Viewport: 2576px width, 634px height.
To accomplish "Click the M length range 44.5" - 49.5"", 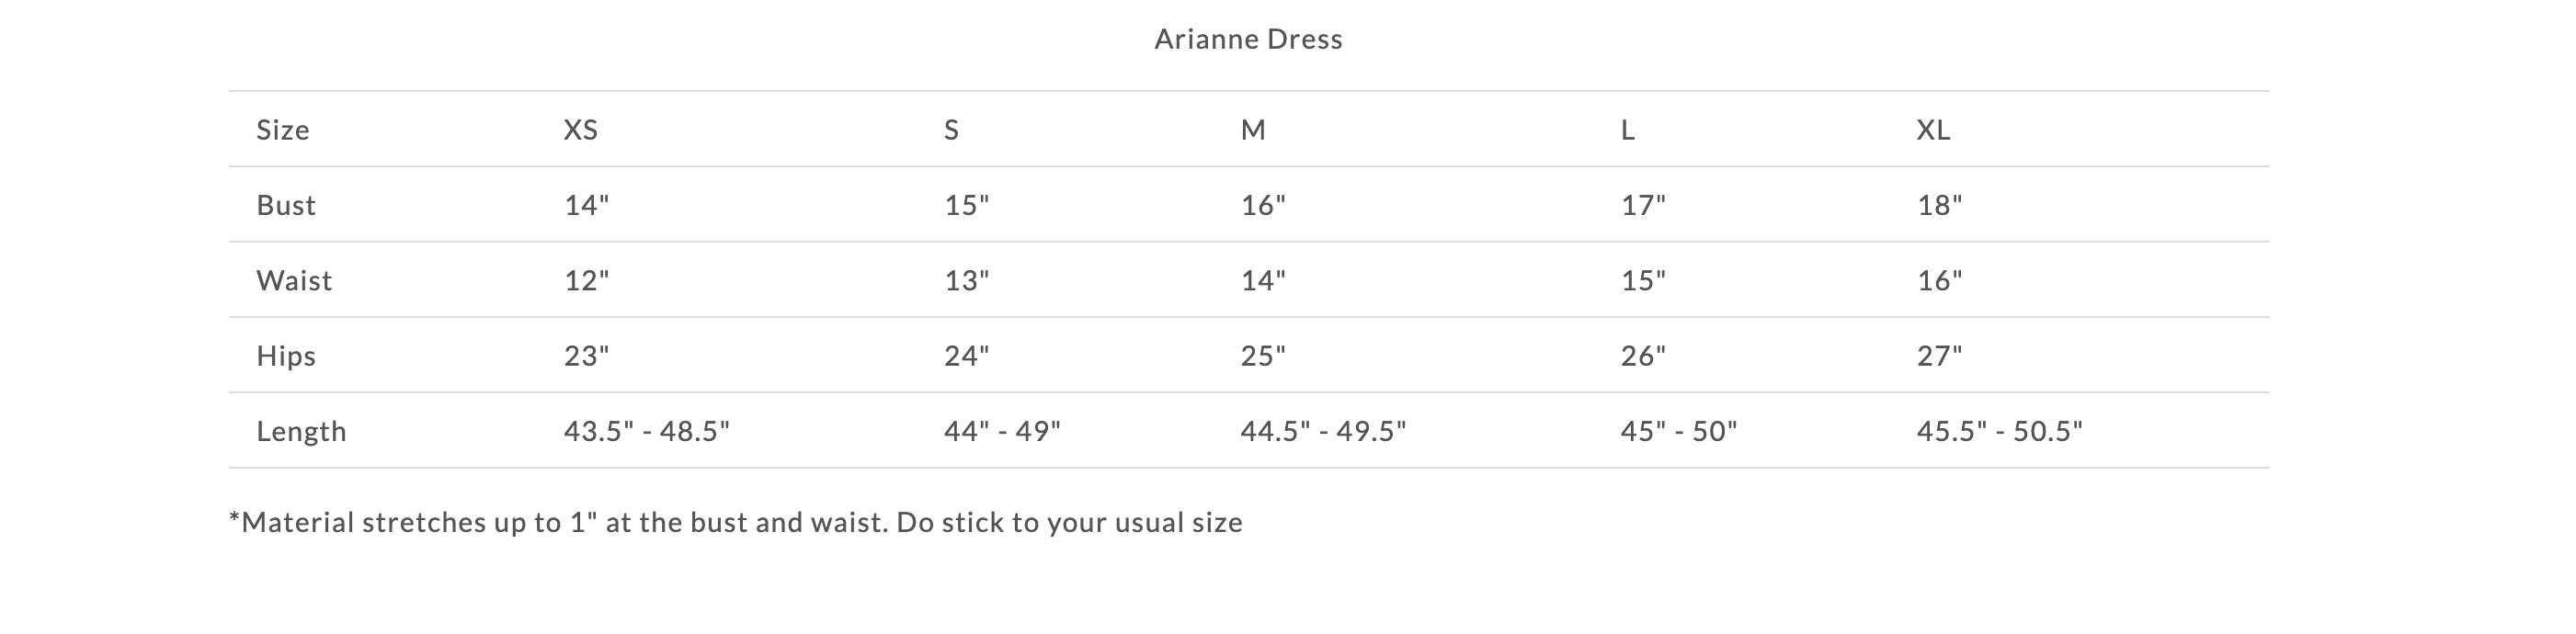I will coord(1323,431).
